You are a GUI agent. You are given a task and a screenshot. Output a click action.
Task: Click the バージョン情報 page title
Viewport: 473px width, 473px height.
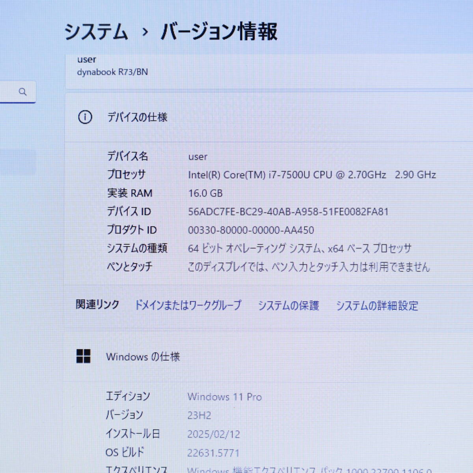[x=219, y=32]
